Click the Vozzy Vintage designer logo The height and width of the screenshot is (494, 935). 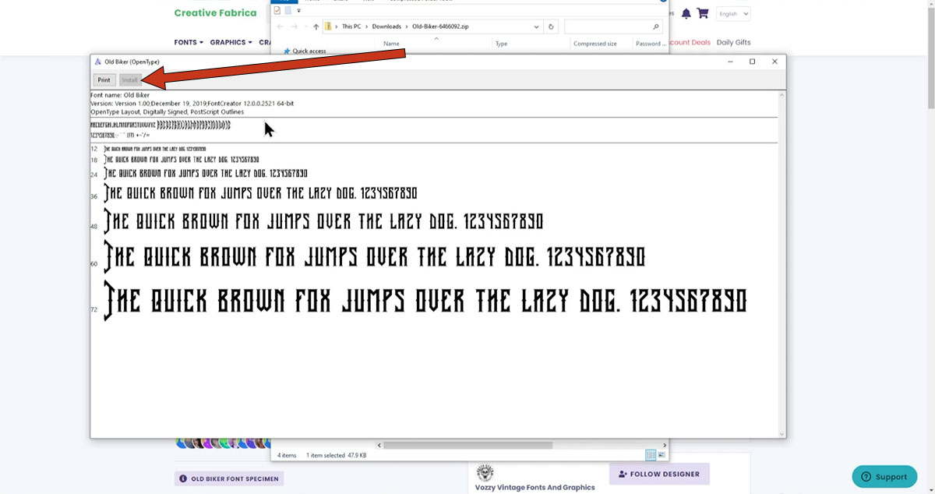[x=485, y=472]
